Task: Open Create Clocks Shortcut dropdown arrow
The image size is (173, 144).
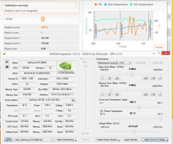Action: [x=119, y=140]
